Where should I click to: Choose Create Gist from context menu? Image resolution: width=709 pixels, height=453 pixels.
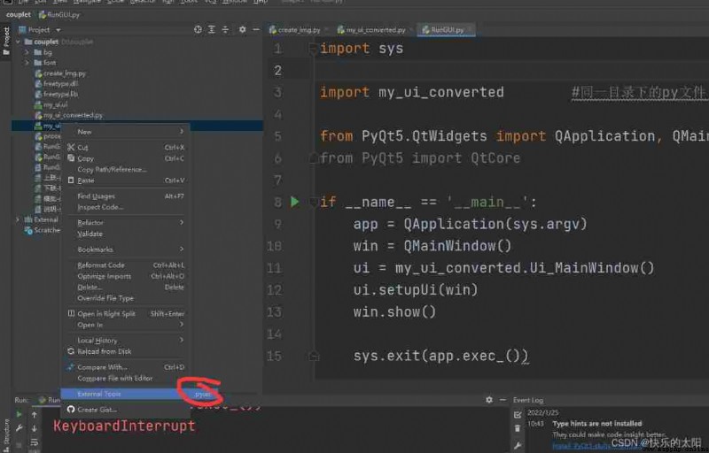point(125,410)
